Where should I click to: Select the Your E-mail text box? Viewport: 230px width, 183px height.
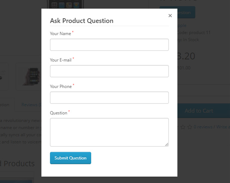(109, 71)
